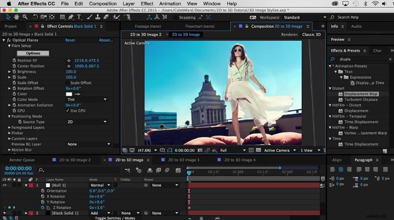Select the Brush tool
Image resolution: width=394 pixels, height=220 pixels.
pyautogui.click(x=90, y=17)
